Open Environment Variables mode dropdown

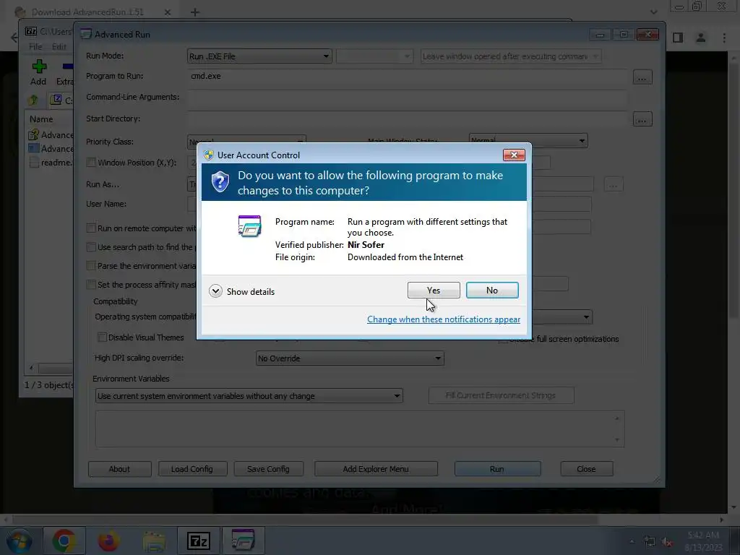(x=249, y=396)
